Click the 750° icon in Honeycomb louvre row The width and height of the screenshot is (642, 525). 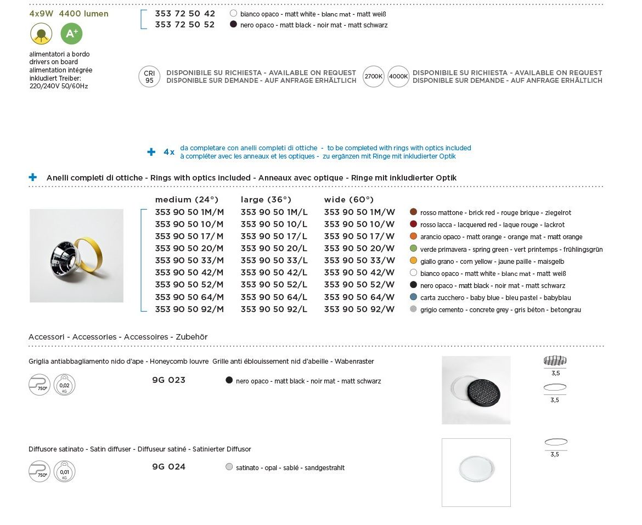coord(40,385)
